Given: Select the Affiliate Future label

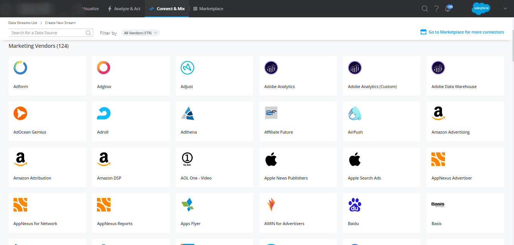Looking at the screenshot, I should [279, 132].
